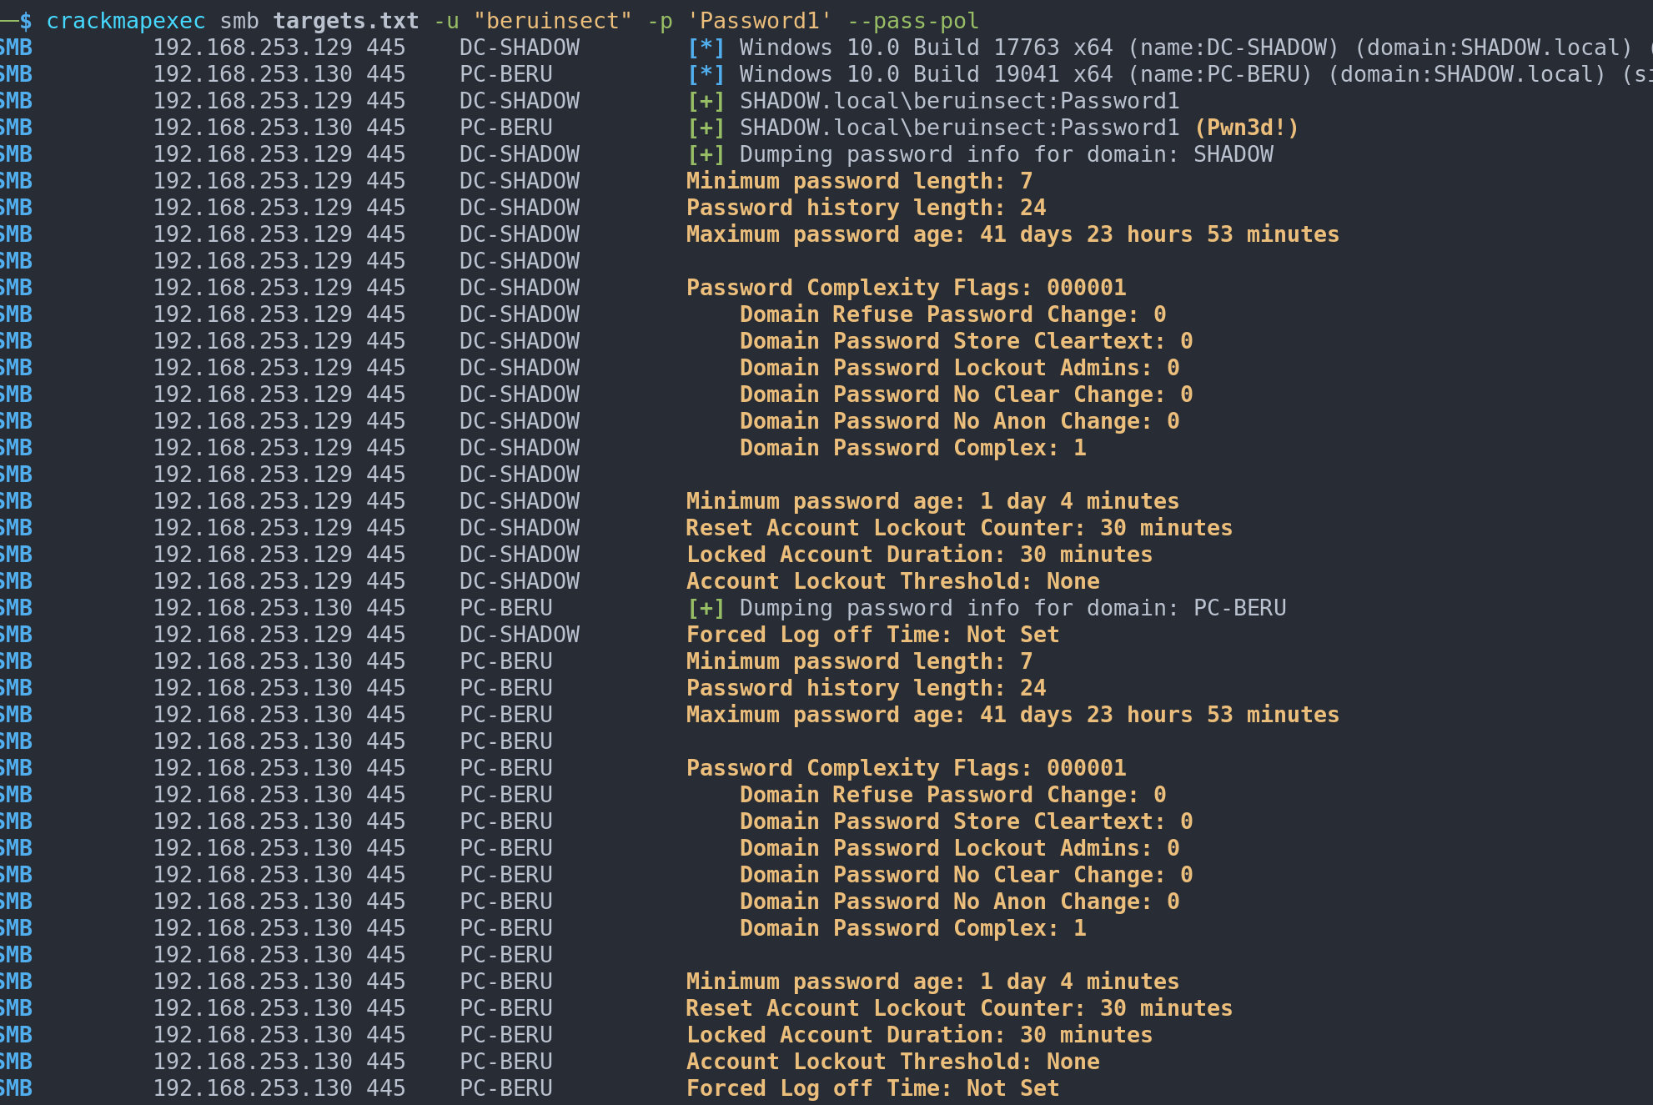Image resolution: width=1653 pixels, height=1105 pixels.
Task: Click first Locked Account Duration: 30 minutes line
Action: click(919, 555)
